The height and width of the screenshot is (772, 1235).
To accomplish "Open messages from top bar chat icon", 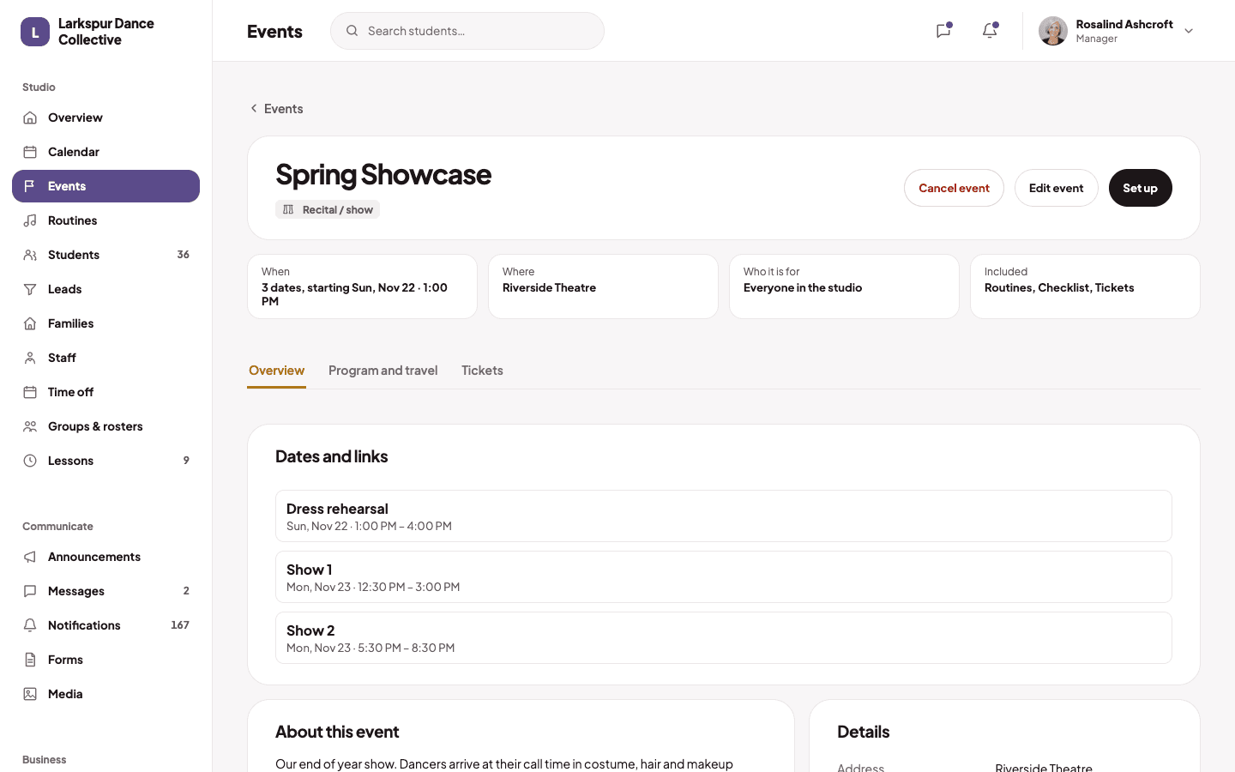I will point(943,31).
